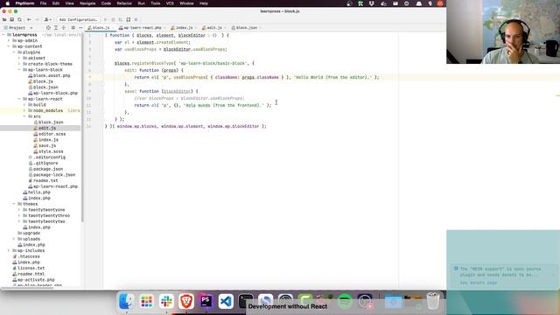Select .editorconfig in project tree
The image size is (560, 315).
(46, 157)
